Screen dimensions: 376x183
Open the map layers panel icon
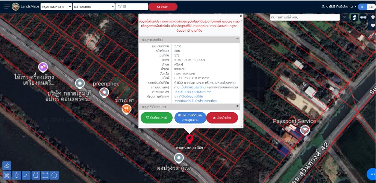pyautogui.click(x=373, y=17)
